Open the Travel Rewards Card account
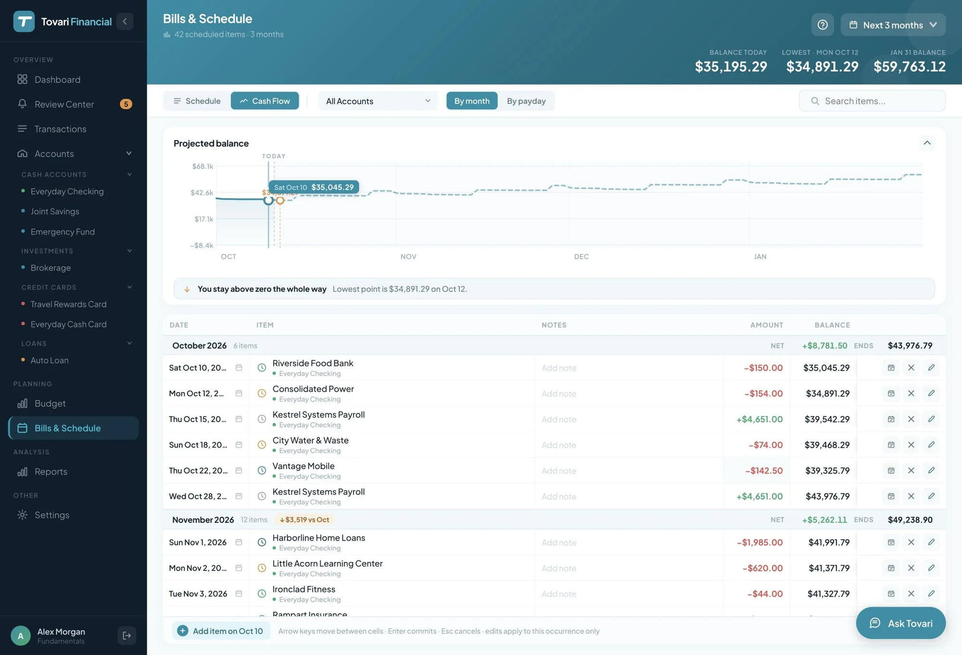The width and height of the screenshot is (962, 655). (x=68, y=304)
